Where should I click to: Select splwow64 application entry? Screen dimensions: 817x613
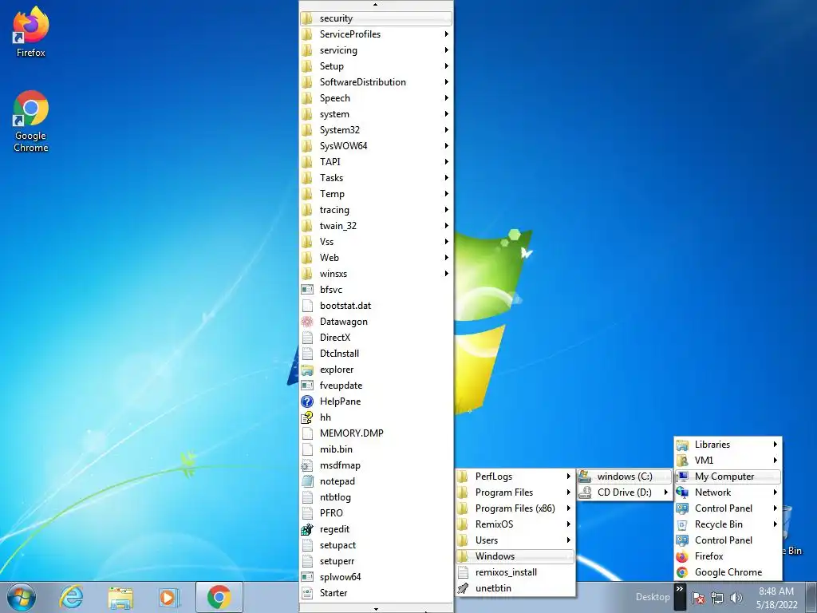tap(376, 577)
